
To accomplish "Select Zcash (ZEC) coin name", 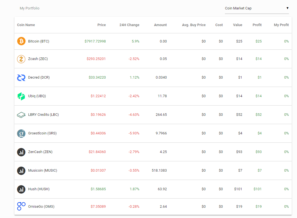I will click(x=38, y=59).
